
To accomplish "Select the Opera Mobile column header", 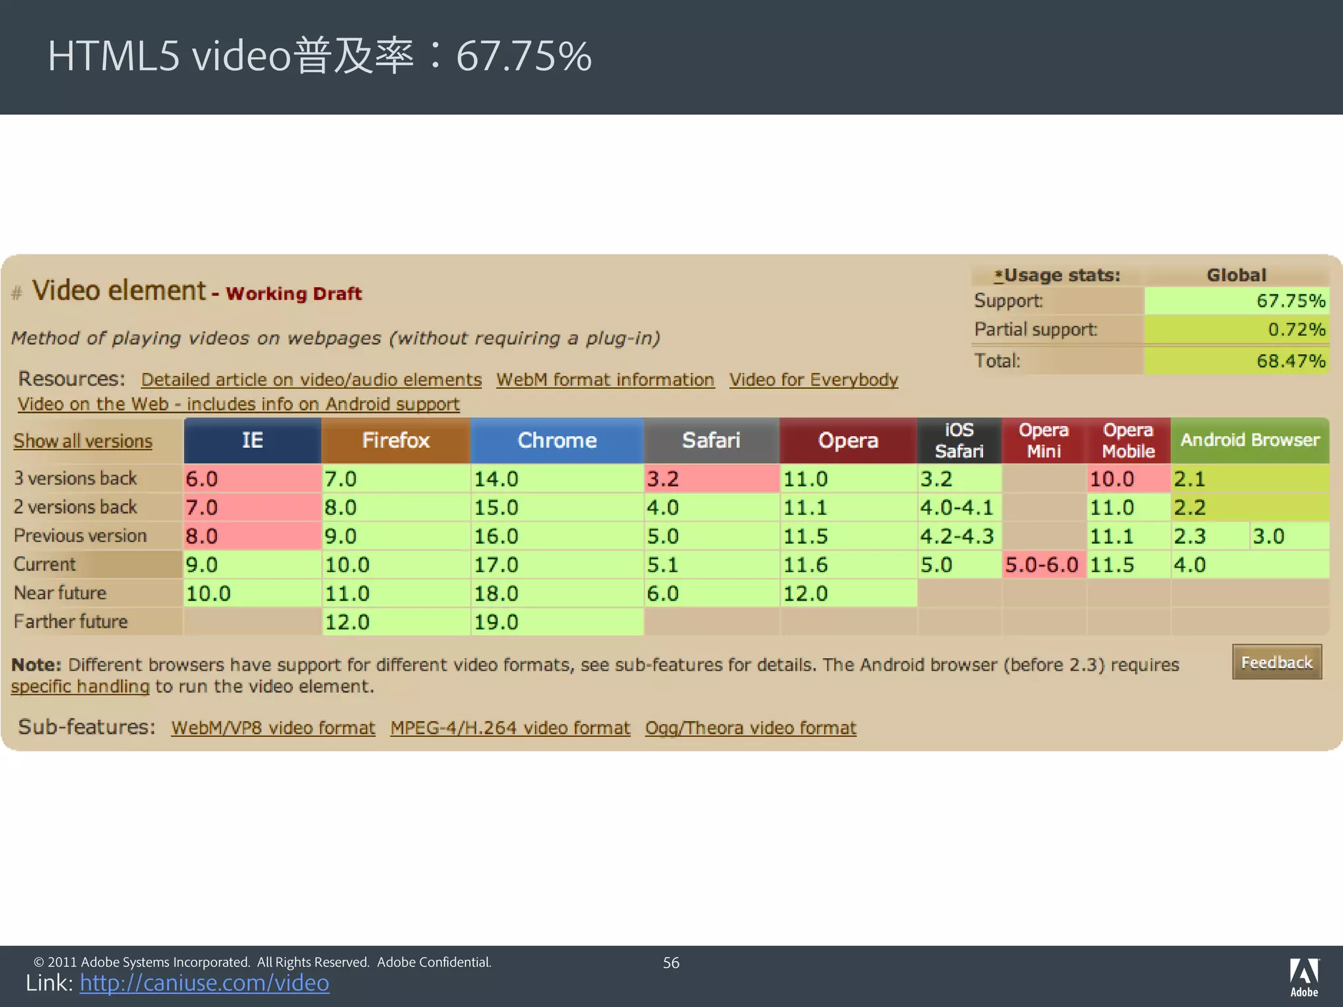I will (x=1129, y=441).
